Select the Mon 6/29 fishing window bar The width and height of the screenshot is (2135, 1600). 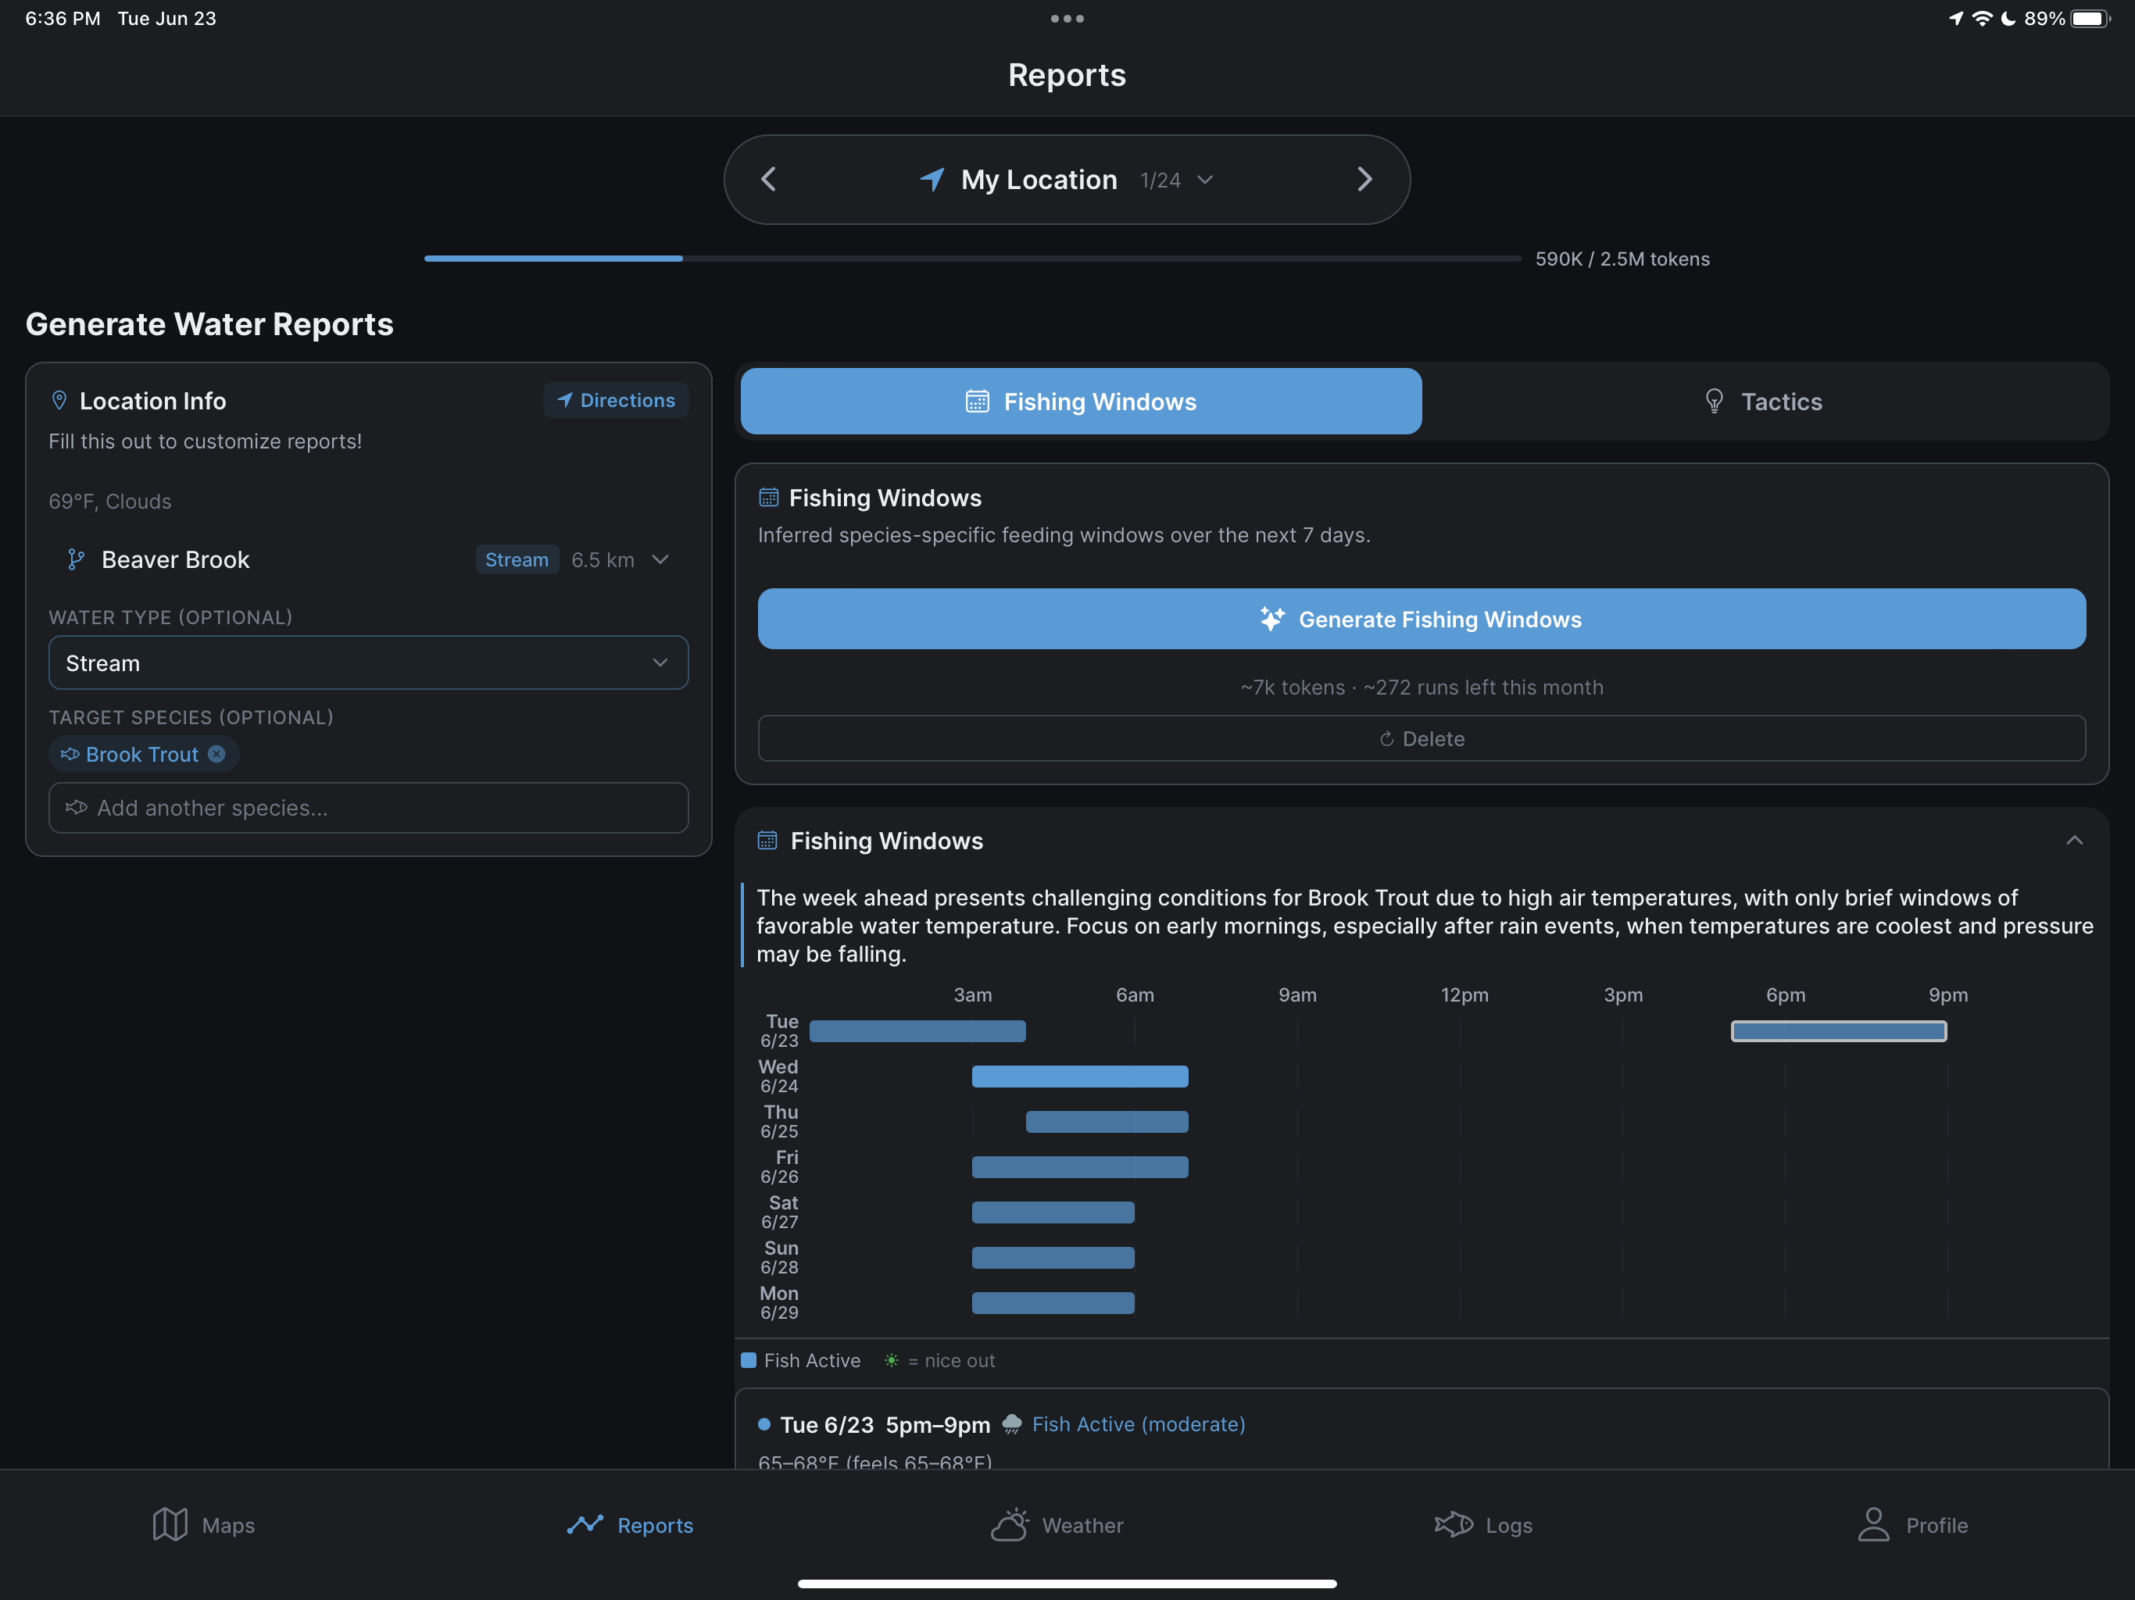coord(1053,1303)
